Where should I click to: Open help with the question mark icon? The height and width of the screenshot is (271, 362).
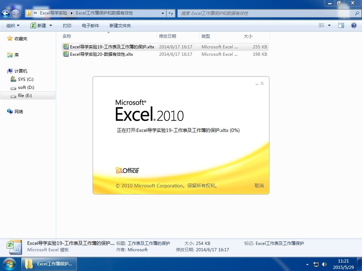click(354, 25)
